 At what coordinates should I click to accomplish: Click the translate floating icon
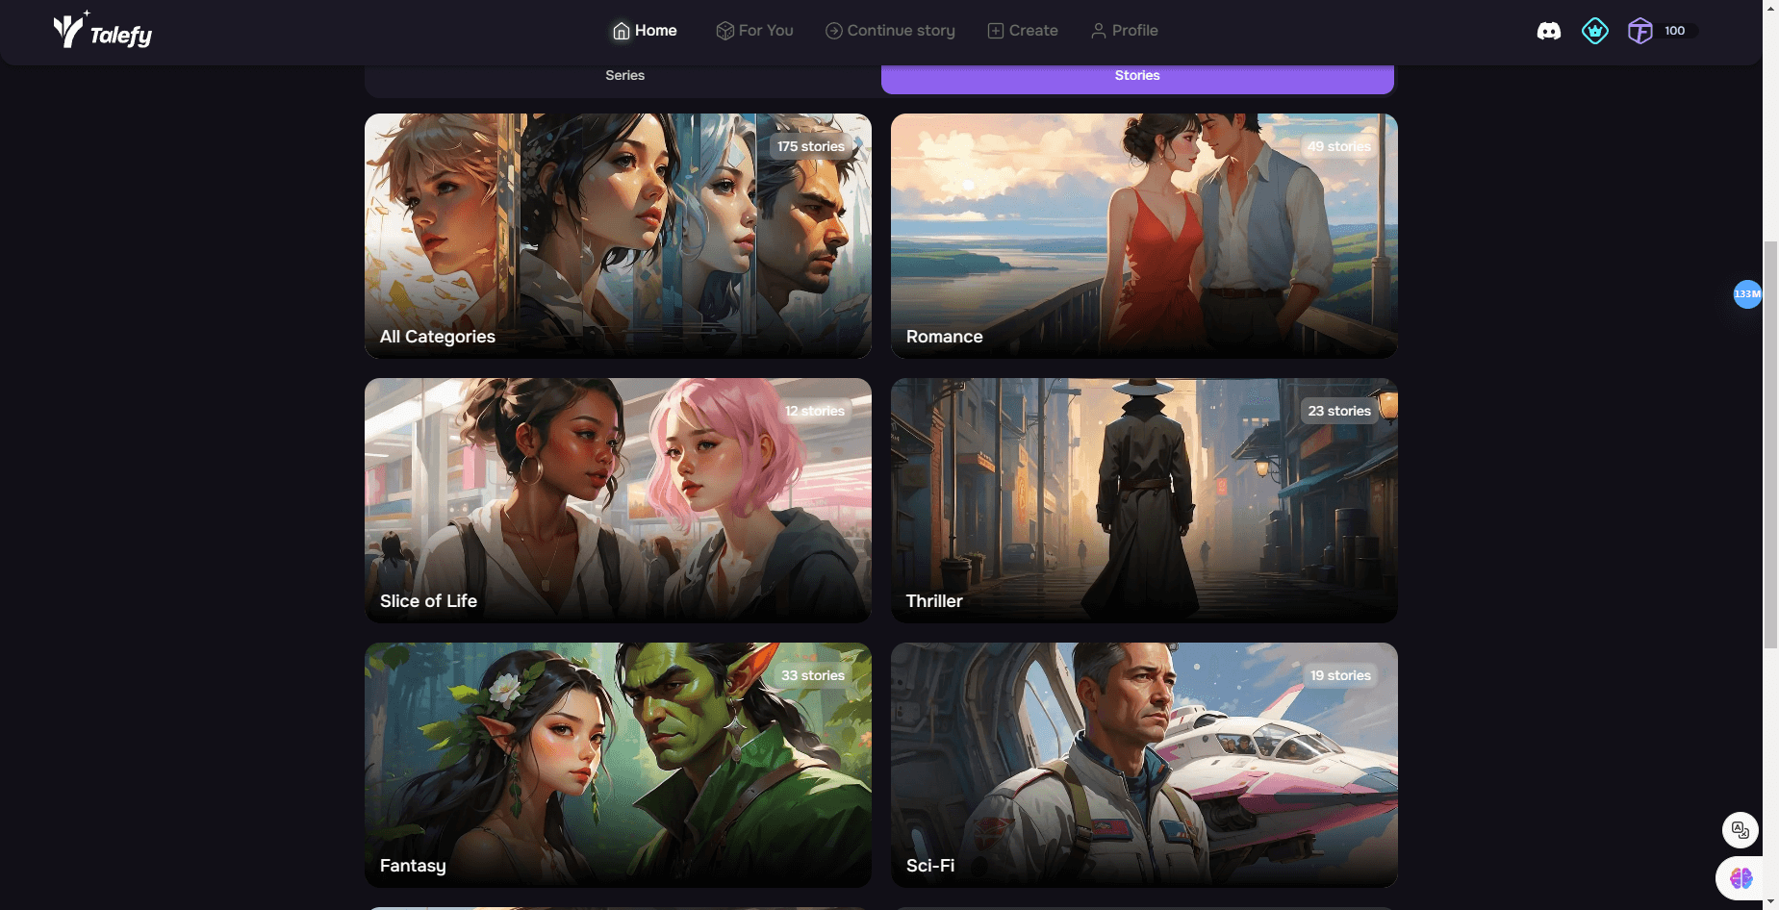click(x=1740, y=829)
